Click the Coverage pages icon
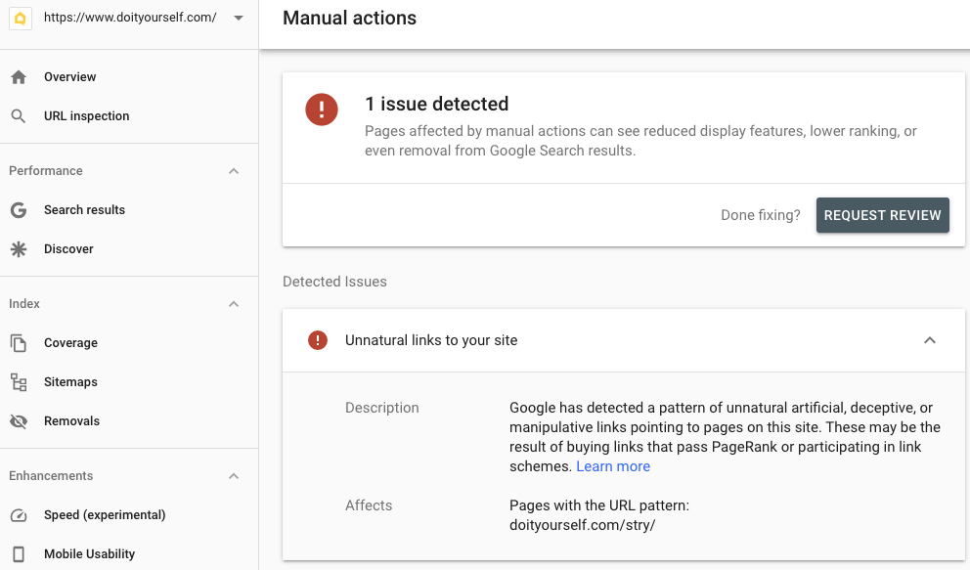This screenshot has width=970, height=570. (19, 343)
